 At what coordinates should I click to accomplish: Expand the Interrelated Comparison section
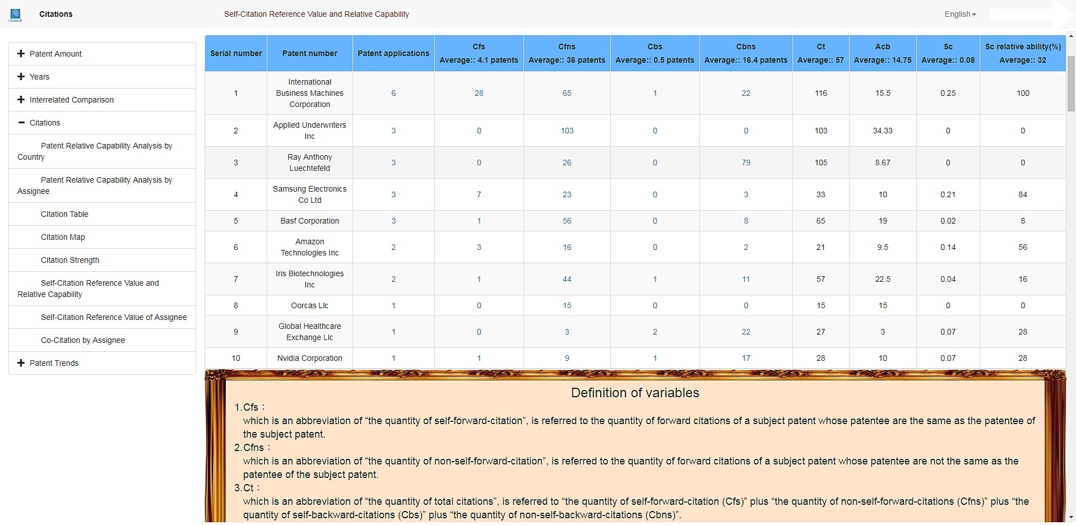pos(102,100)
